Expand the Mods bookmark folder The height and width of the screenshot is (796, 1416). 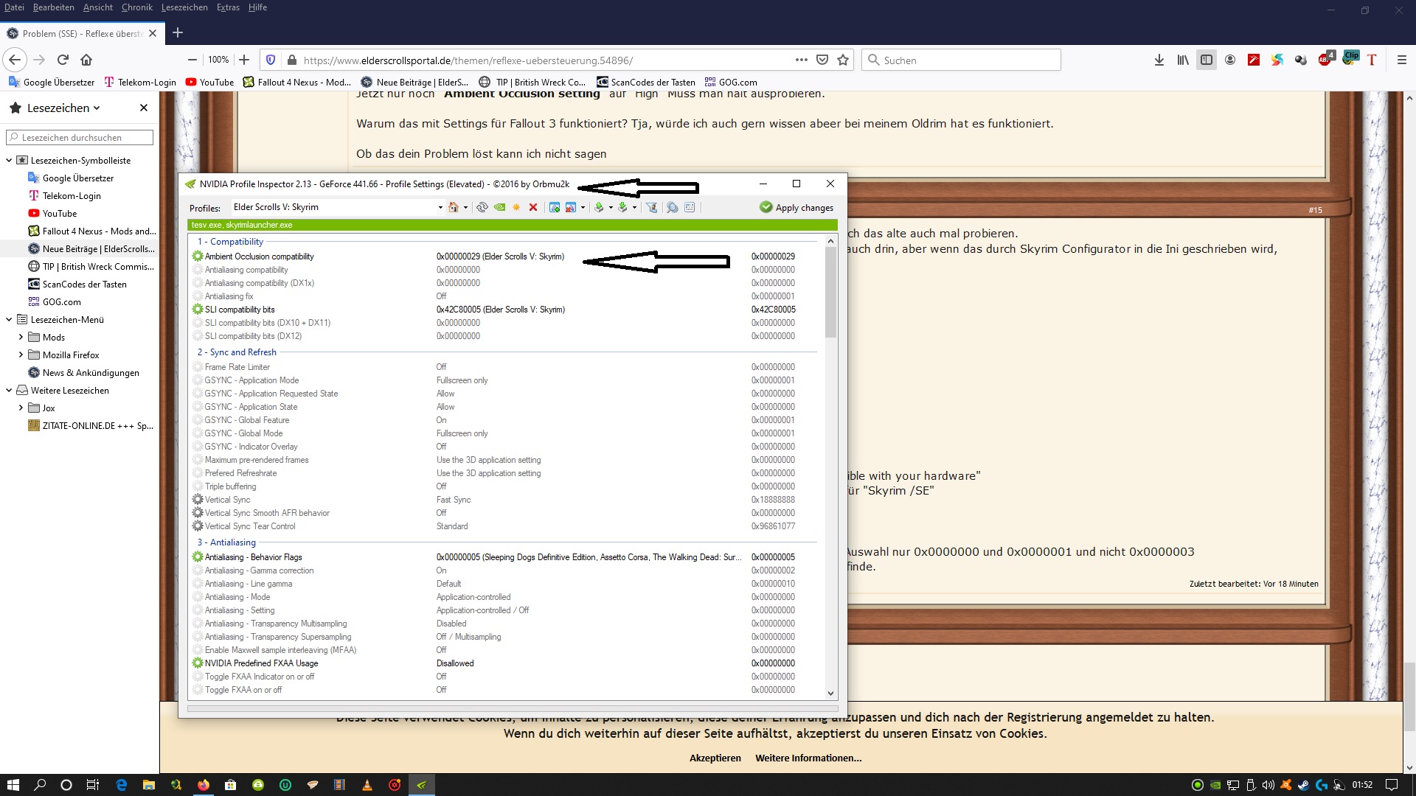(x=21, y=337)
